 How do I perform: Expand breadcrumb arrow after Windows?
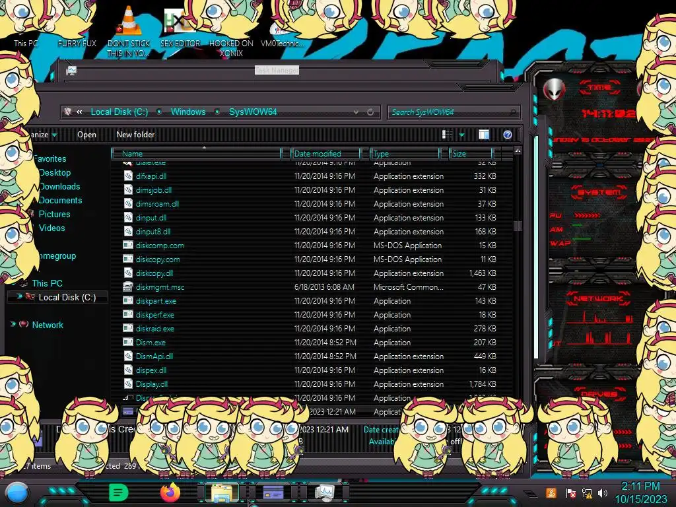pos(217,112)
